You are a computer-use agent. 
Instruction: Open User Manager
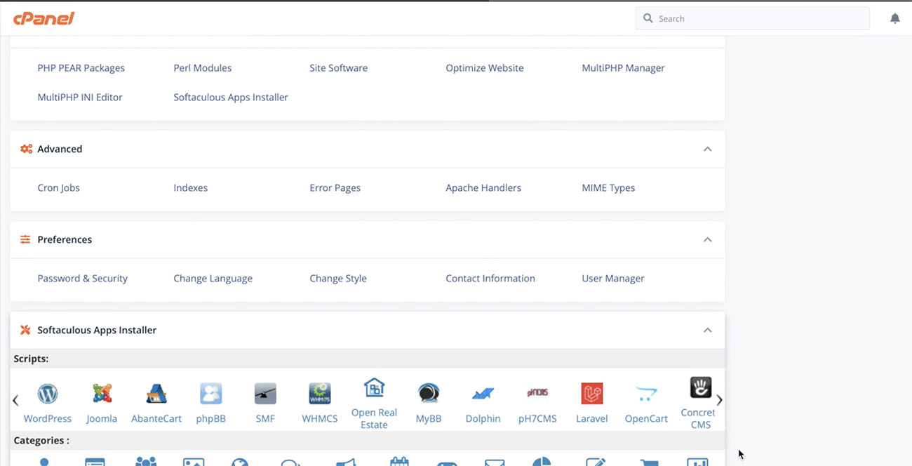612,279
